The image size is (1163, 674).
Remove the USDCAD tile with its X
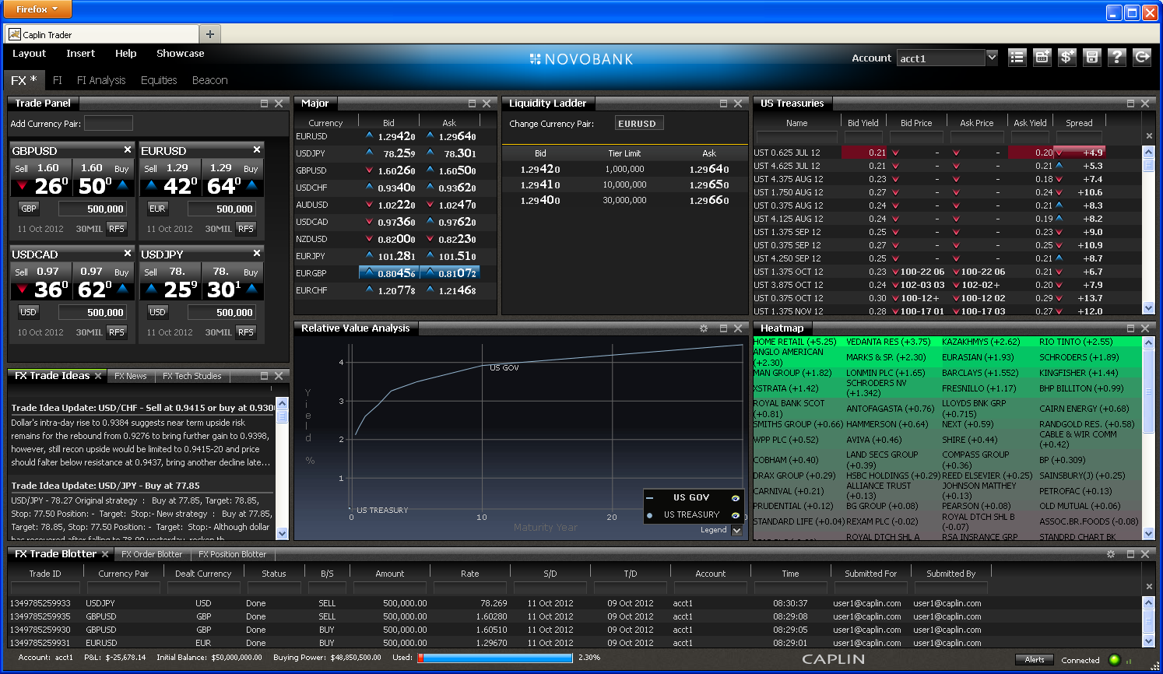pos(128,253)
